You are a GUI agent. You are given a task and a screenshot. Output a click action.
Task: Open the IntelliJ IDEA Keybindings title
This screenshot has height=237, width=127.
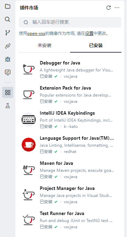click(67, 113)
